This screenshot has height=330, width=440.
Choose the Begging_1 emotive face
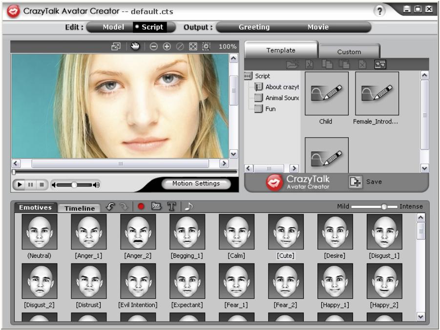[187, 232]
